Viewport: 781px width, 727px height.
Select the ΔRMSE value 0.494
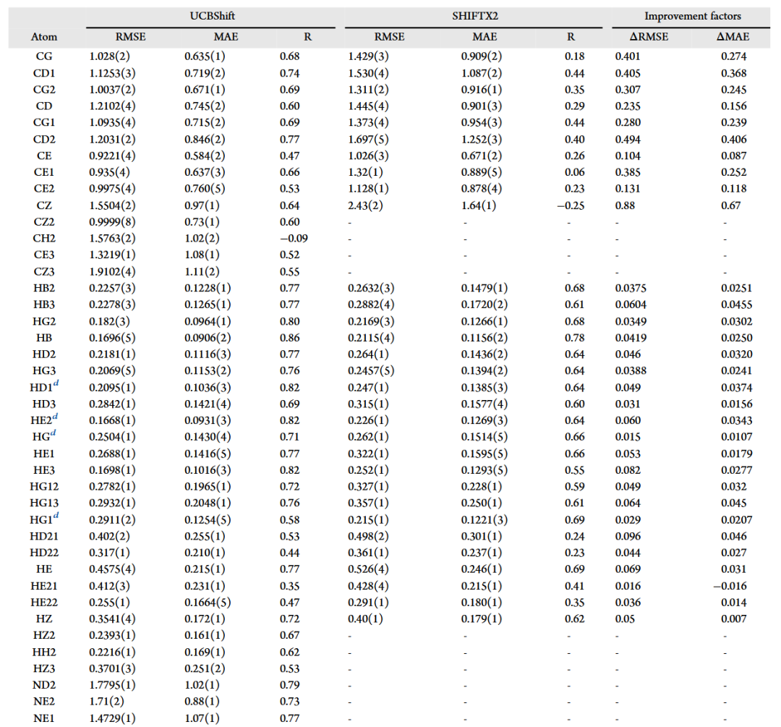tap(628, 140)
